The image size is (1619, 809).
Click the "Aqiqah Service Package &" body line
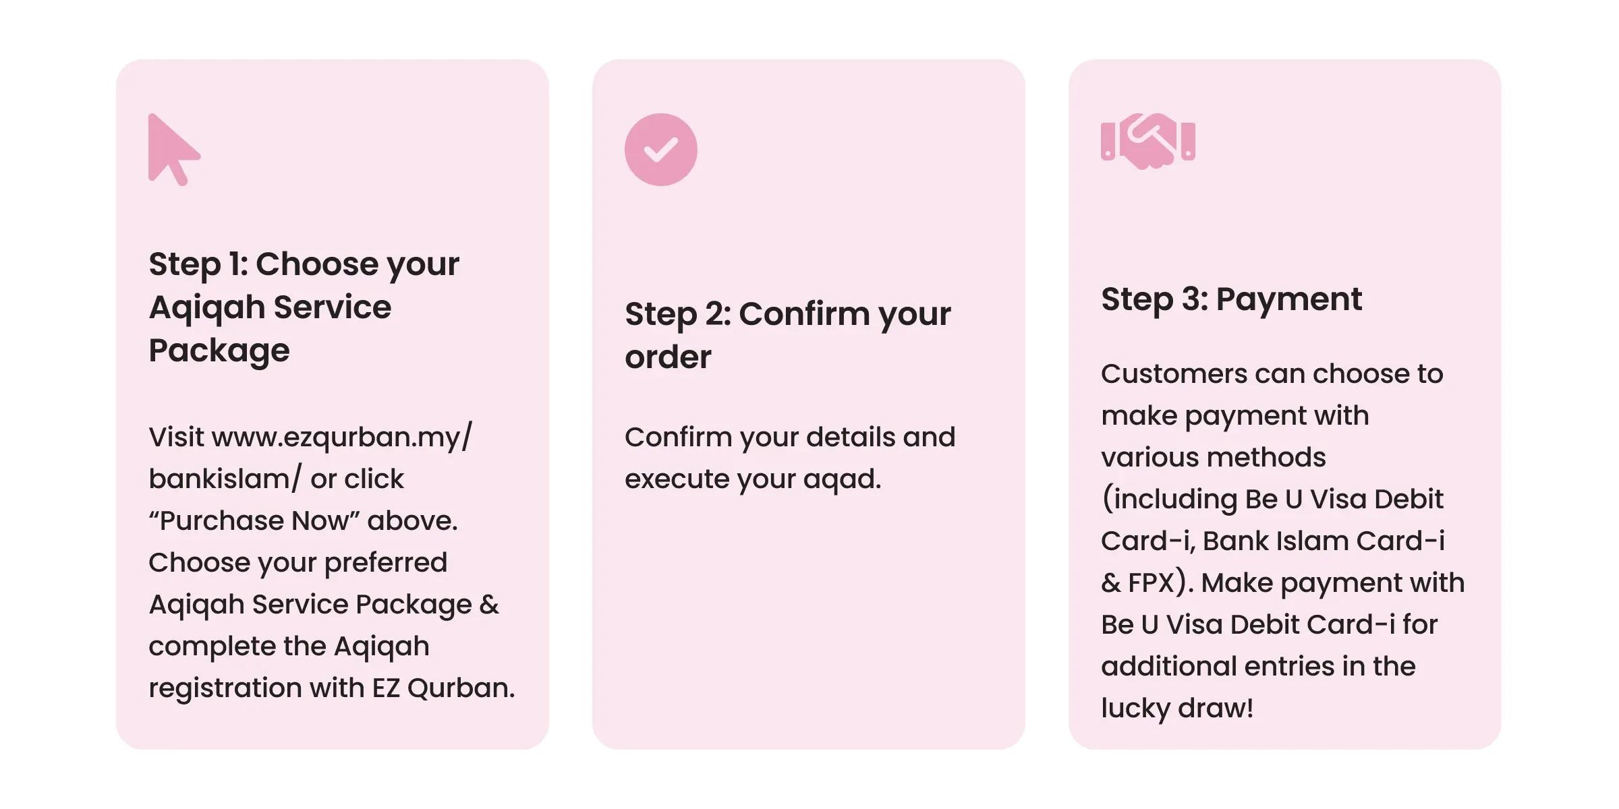(x=324, y=604)
